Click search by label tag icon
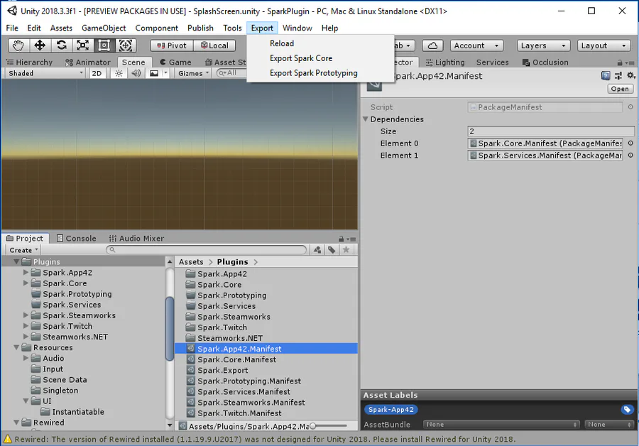The image size is (639, 446). [332, 250]
